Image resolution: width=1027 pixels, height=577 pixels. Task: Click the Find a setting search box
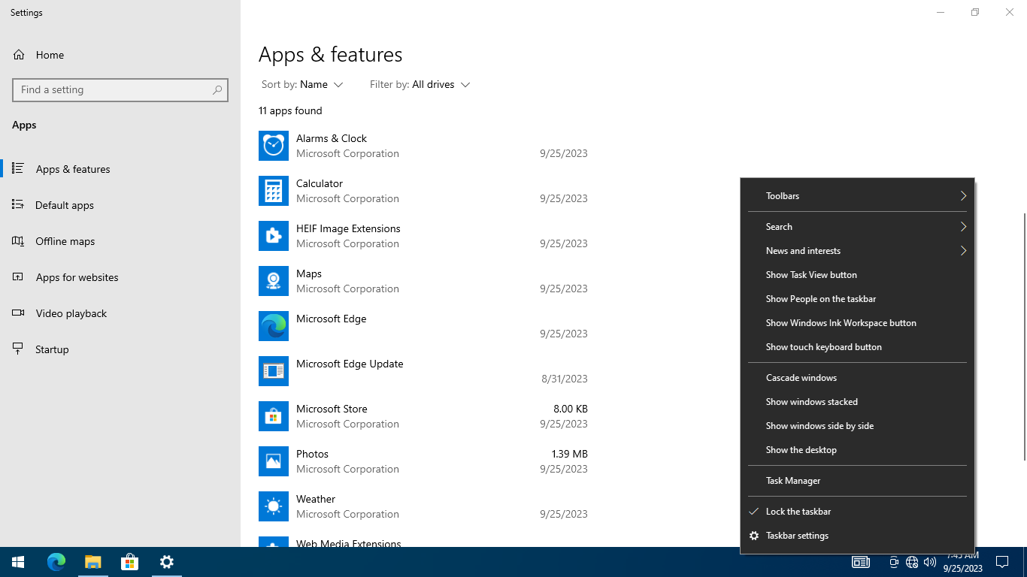pos(120,89)
